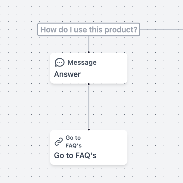Click the "Message" heading label

(82, 62)
